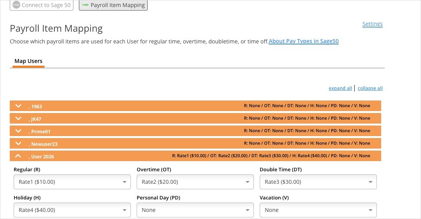Click the Holiday (H) field label
Image resolution: width=421 pixels, height=219 pixels.
(27, 197)
